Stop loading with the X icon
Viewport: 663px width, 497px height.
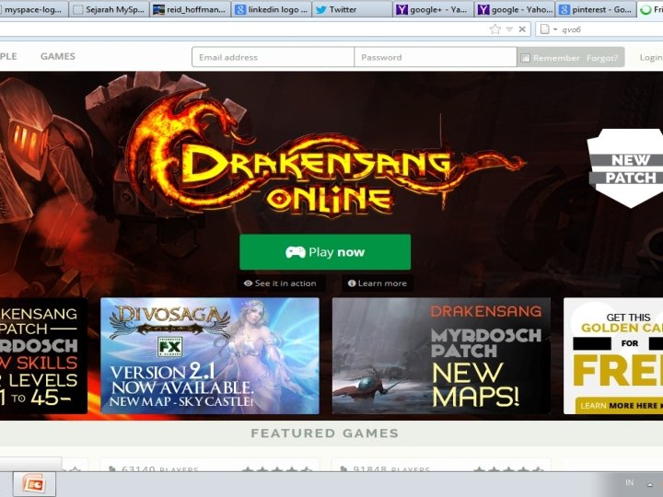(522, 29)
